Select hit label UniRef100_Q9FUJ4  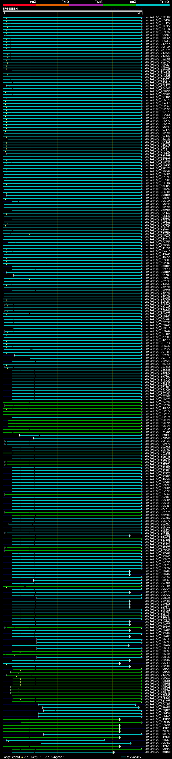[x=157, y=29]
